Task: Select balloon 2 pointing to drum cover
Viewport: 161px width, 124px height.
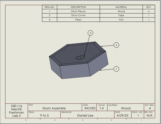Action: tap(116, 45)
